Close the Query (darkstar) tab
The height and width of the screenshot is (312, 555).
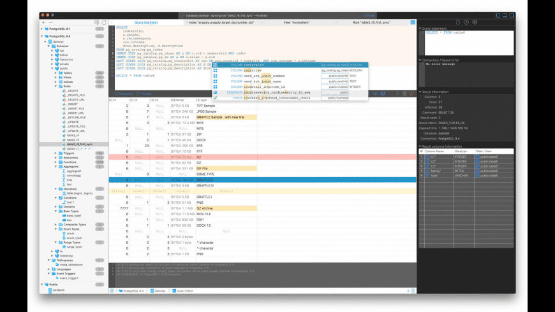[112, 22]
